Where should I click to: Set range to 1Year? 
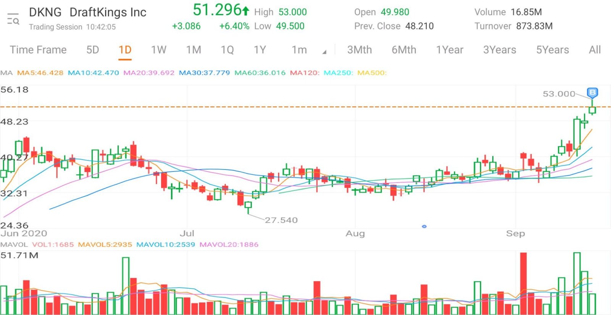[450, 50]
